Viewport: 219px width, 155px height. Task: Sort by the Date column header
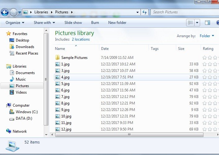coord(124,49)
